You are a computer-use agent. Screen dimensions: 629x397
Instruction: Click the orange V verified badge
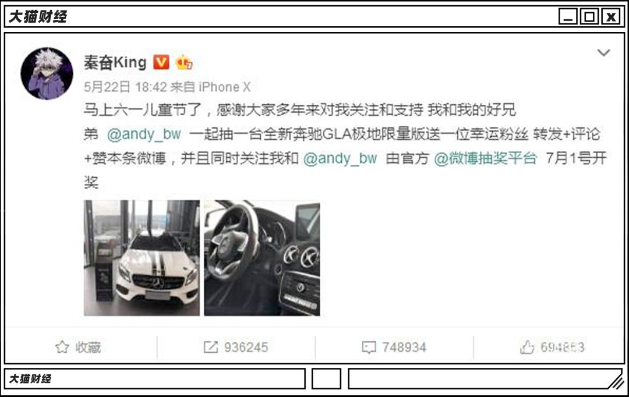[161, 62]
